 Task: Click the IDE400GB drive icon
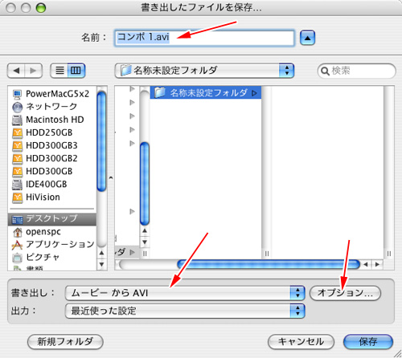[18, 185]
